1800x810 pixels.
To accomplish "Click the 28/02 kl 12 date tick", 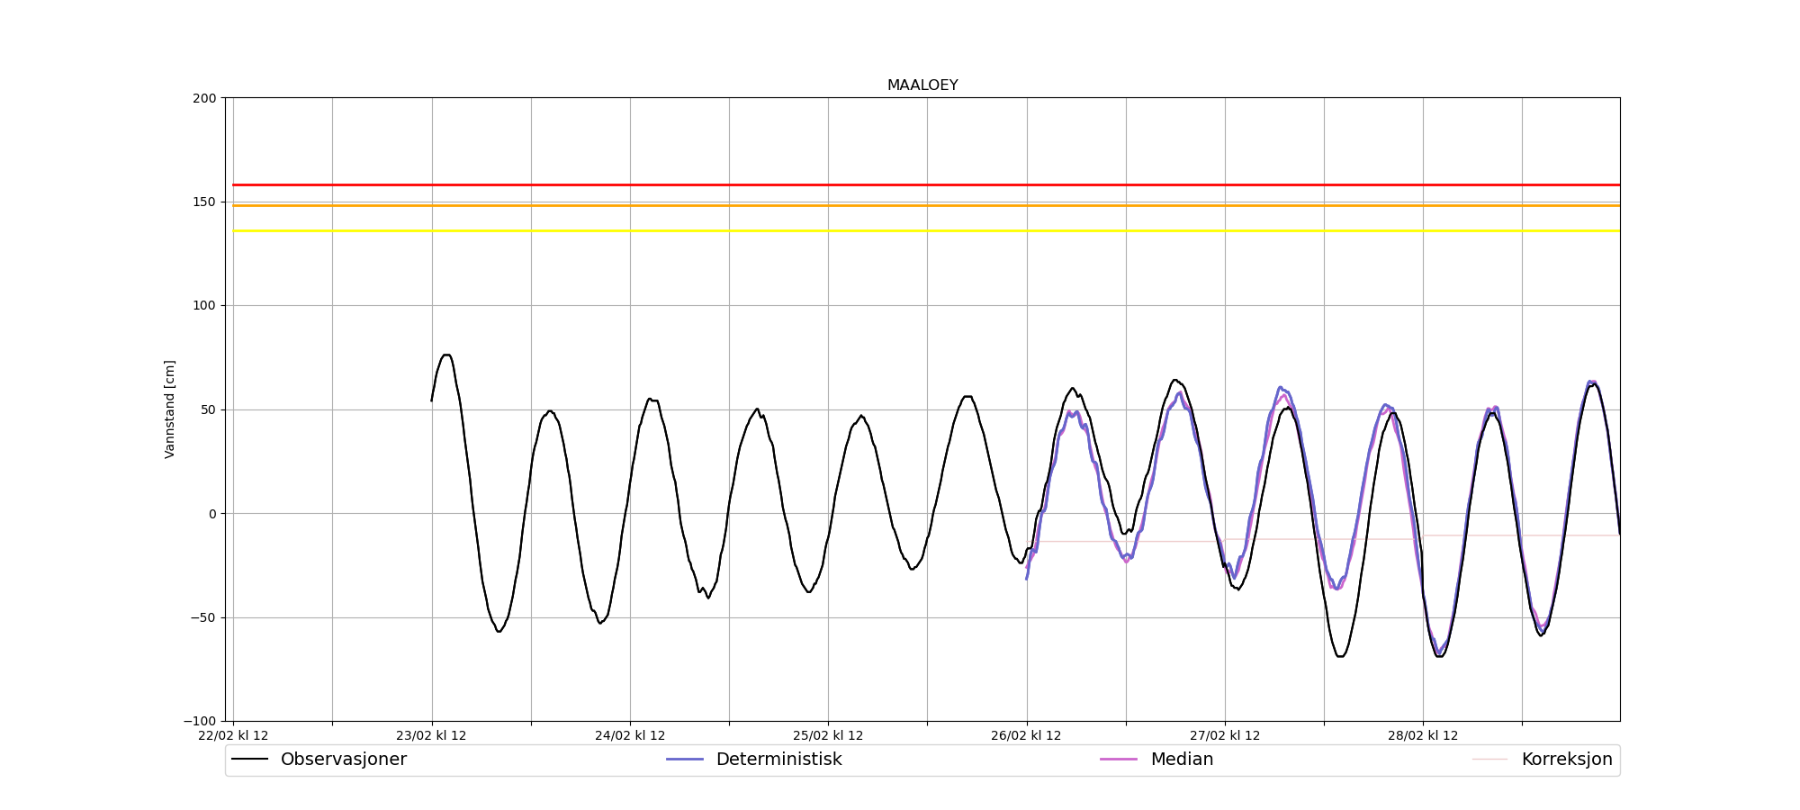I will pos(1423,735).
